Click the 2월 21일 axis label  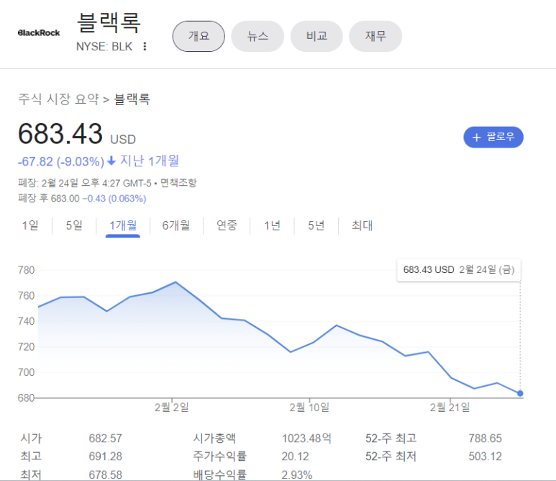click(450, 407)
